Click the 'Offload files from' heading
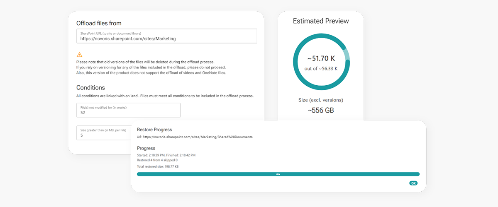The image size is (498, 207). (99, 23)
